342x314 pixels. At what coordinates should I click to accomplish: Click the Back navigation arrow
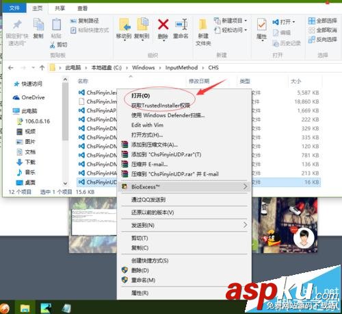point(10,68)
